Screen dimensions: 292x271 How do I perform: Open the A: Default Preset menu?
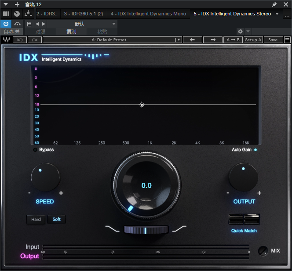click(112, 40)
